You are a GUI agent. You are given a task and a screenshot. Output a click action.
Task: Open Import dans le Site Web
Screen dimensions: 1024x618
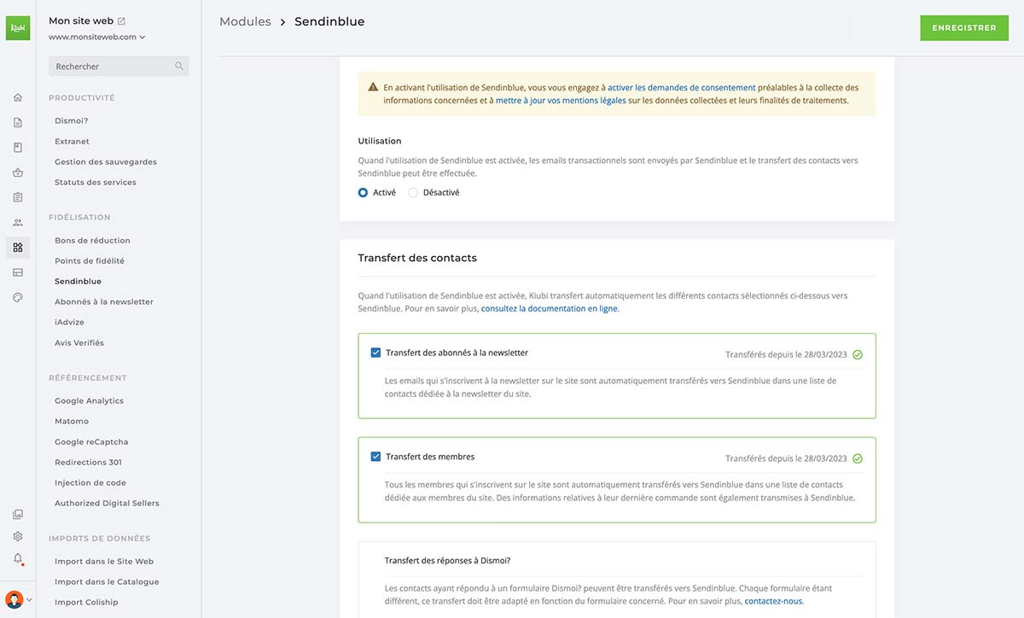104,562
